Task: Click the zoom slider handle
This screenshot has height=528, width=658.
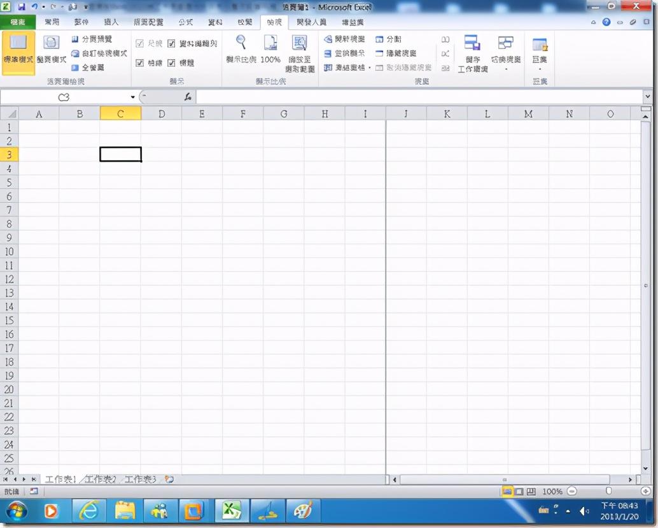Action: click(608, 490)
